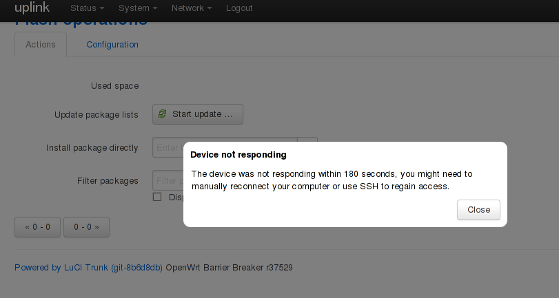Click the Device not responding title

pyautogui.click(x=238, y=155)
